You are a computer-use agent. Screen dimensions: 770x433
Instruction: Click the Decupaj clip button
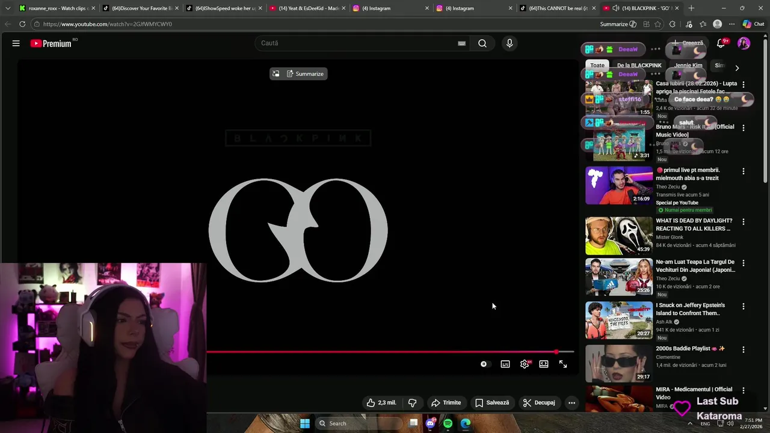[539, 403]
